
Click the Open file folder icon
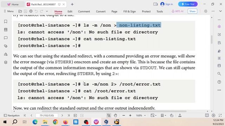coord(20,11)
